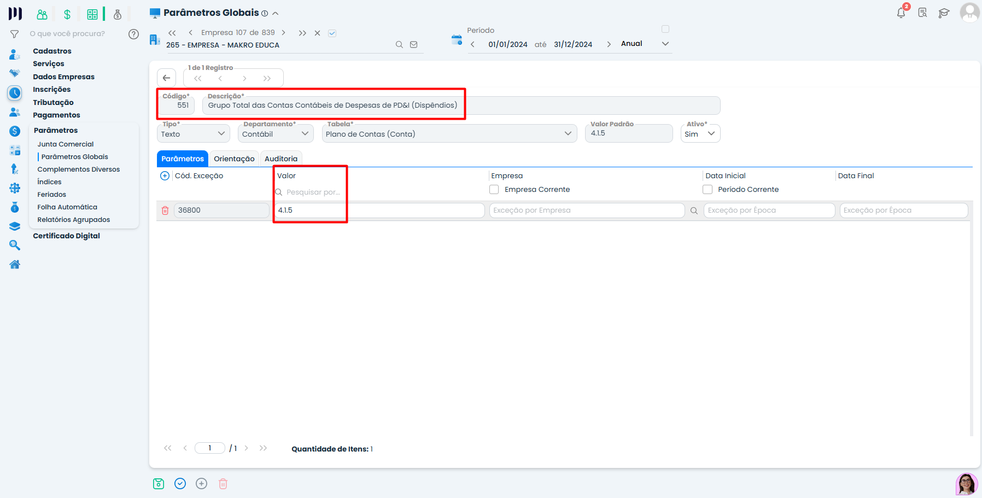982x498 pixels.
Task: Open the Auditoria tab
Action: 281,159
